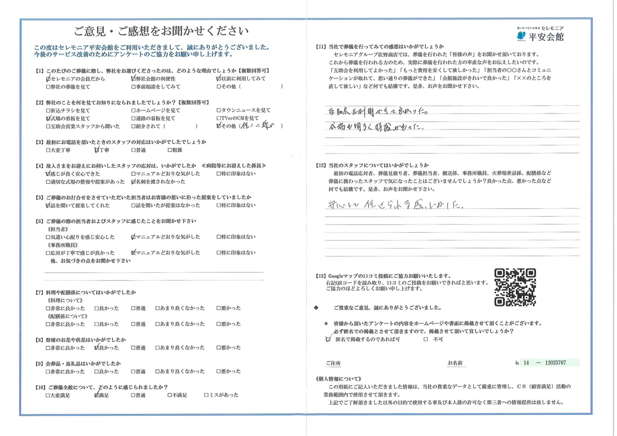Screen dimensions: 617x436
Task: Click the Google Maps review QR code
Action: (515, 288)
